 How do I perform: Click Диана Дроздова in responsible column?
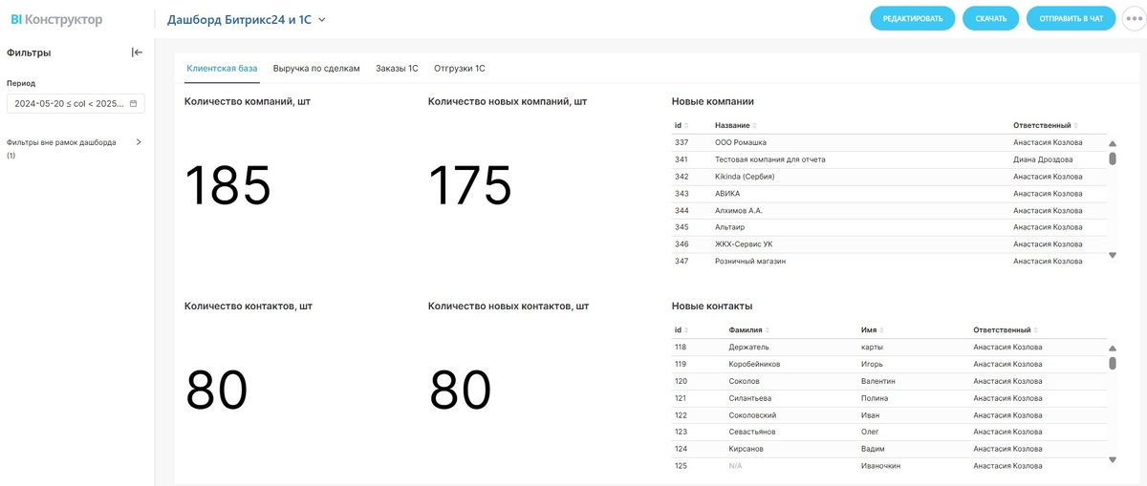pyautogui.click(x=1043, y=159)
